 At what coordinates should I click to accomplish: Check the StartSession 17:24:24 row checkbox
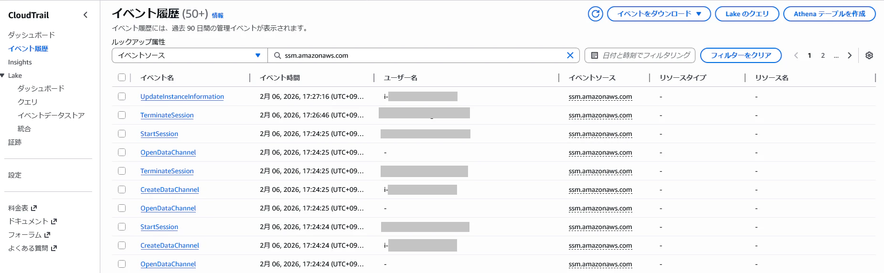(x=122, y=227)
